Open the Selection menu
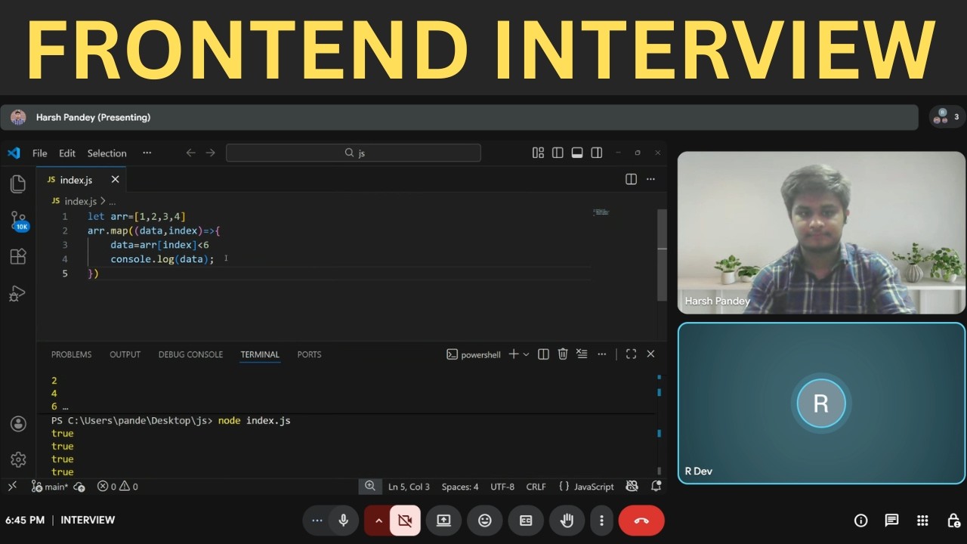Screen dimensions: 967x544 pyautogui.click(x=107, y=153)
